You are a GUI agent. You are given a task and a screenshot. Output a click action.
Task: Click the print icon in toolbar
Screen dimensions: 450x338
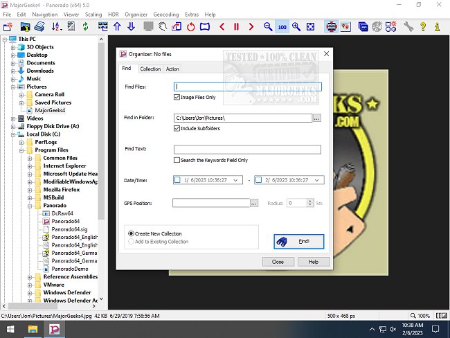point(39,27)
